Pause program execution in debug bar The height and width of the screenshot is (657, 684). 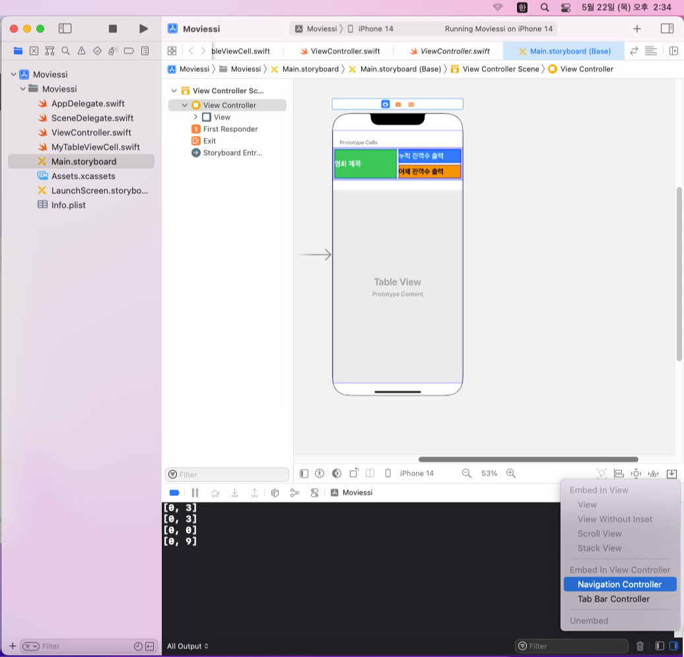click(x=195, y=493)
